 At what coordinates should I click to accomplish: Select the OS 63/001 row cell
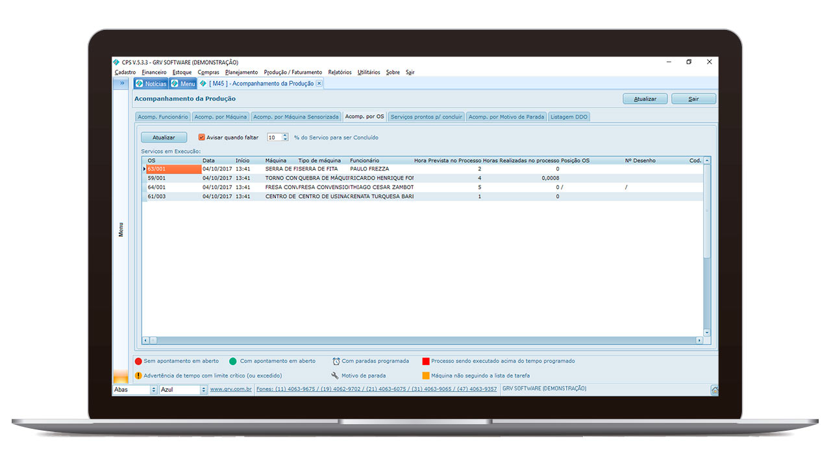[x=174, y=169]
